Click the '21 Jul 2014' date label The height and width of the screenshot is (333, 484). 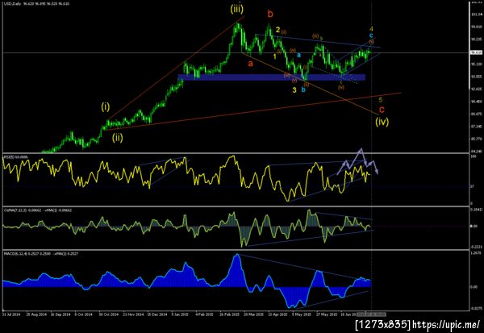tap(12, 314)
